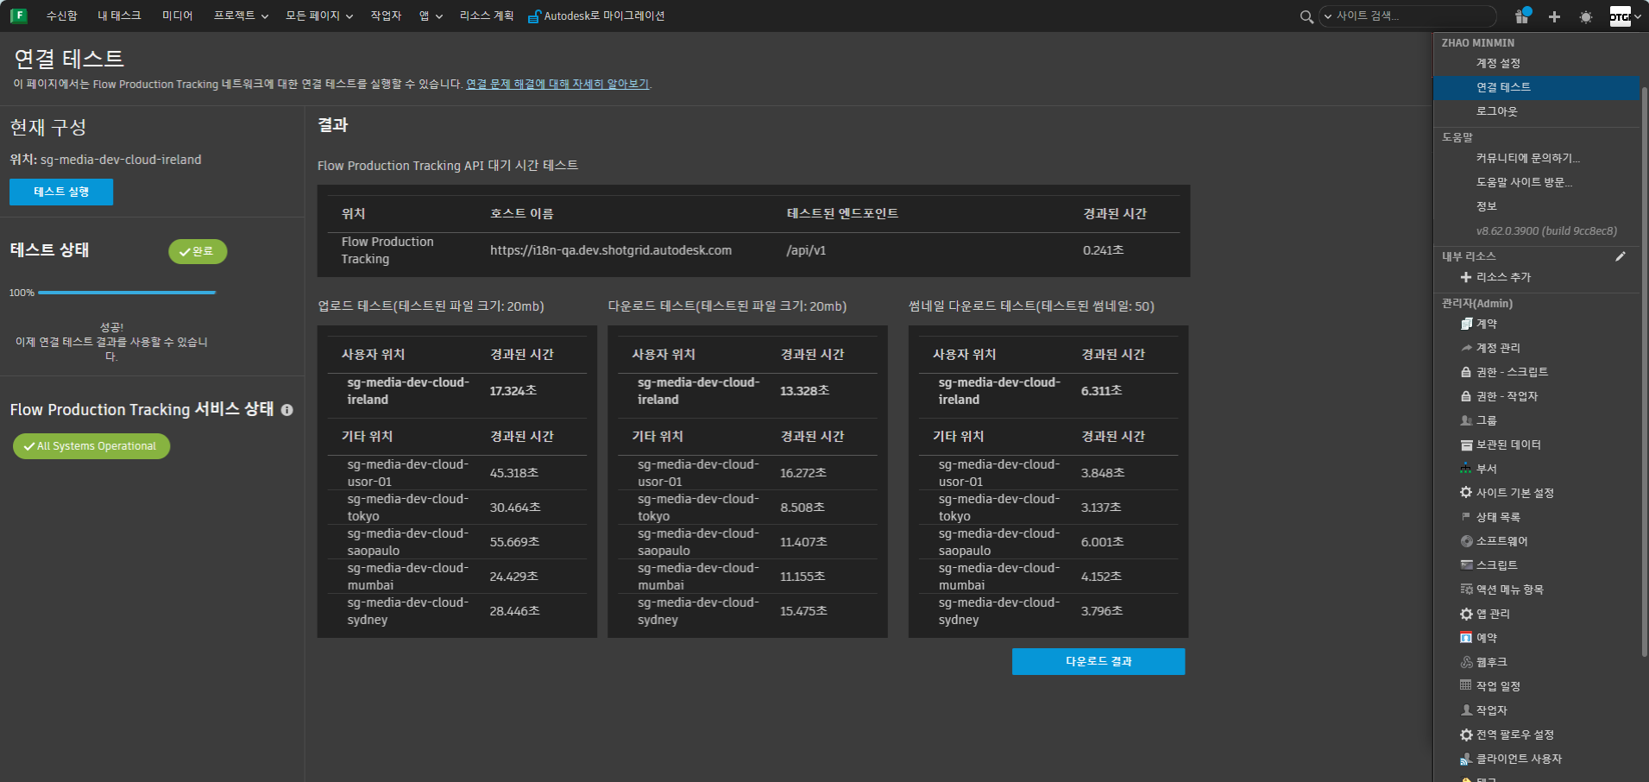Click the plus create icon in top bar

pos(1554,16)
